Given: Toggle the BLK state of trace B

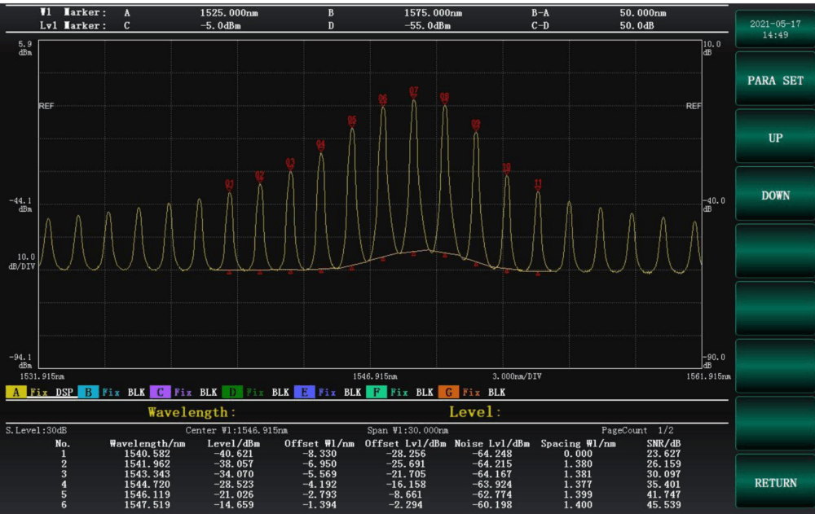Looking at the screenshot, I should 136,392.
